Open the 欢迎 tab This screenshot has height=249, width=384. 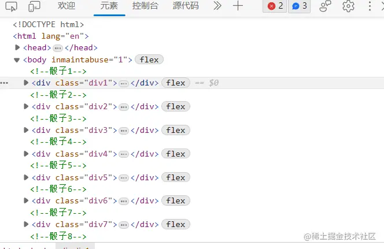coord(67,6)
